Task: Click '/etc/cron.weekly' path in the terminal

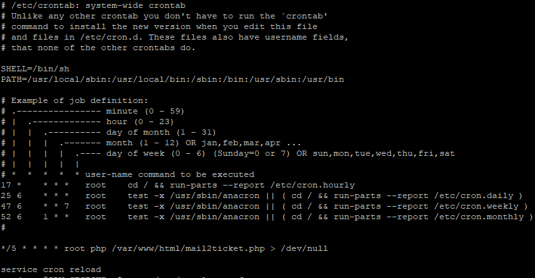Action: [476, 207]
